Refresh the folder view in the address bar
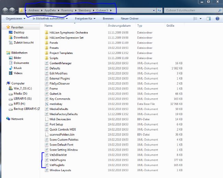The width and height of the screenshot is (223, 178). coord(159,10)
